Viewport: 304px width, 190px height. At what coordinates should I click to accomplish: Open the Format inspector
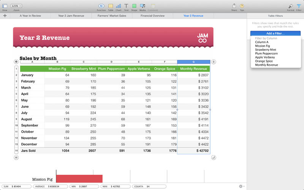[291, 6]
